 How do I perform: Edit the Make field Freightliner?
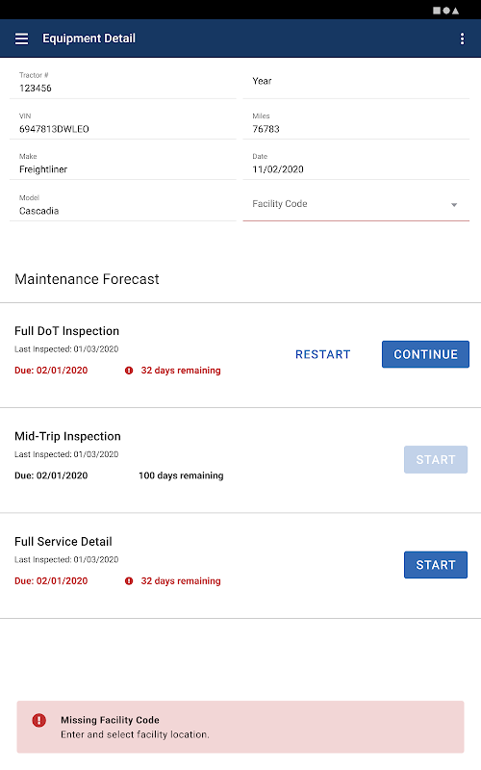click(123, 164)
